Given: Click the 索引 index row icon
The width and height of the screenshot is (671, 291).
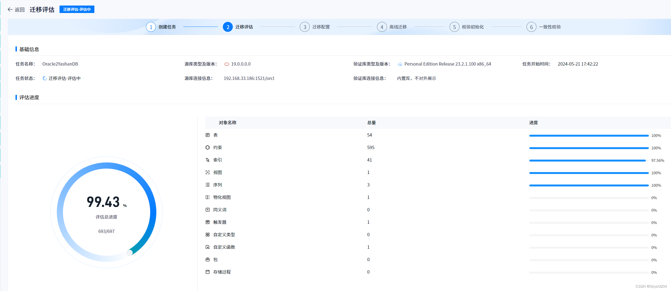Looking at the screenshot, I should (208, 160).
